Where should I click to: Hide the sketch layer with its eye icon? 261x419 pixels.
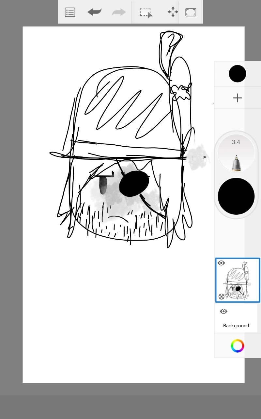coord(222,263)
